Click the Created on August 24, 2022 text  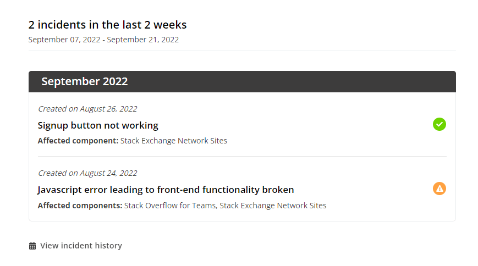tap(87, 173)
